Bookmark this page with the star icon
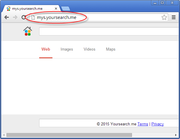Viewport: 180px width, 139px height. pyautogui.click(x=164, y=17)
